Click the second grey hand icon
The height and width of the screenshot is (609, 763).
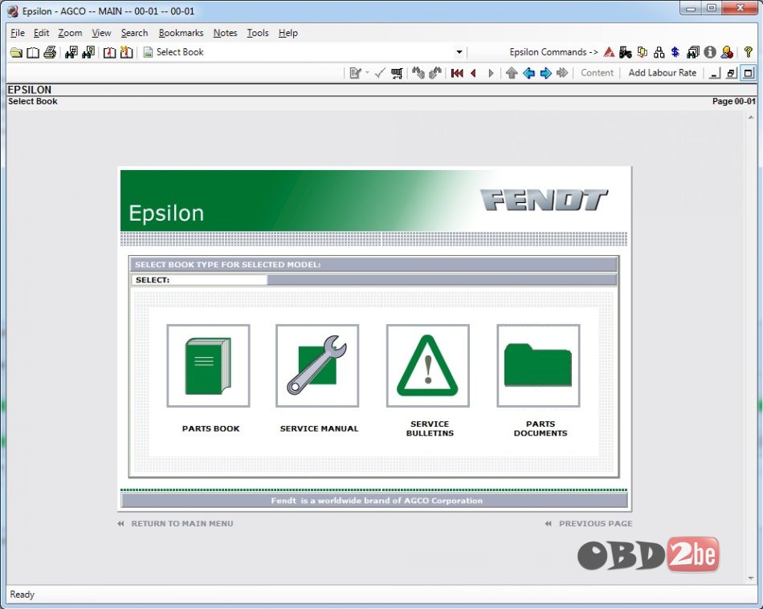[435, 73]
